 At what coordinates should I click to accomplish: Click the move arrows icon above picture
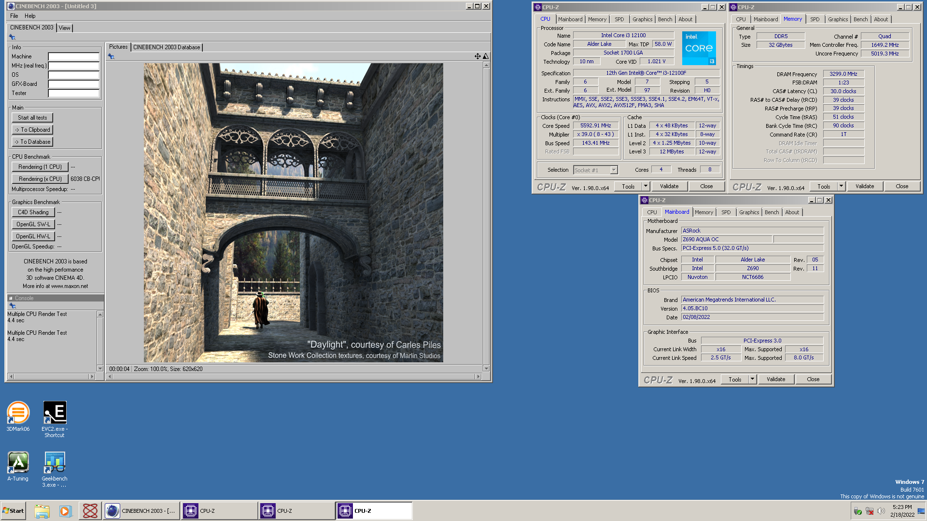(478, 56)
